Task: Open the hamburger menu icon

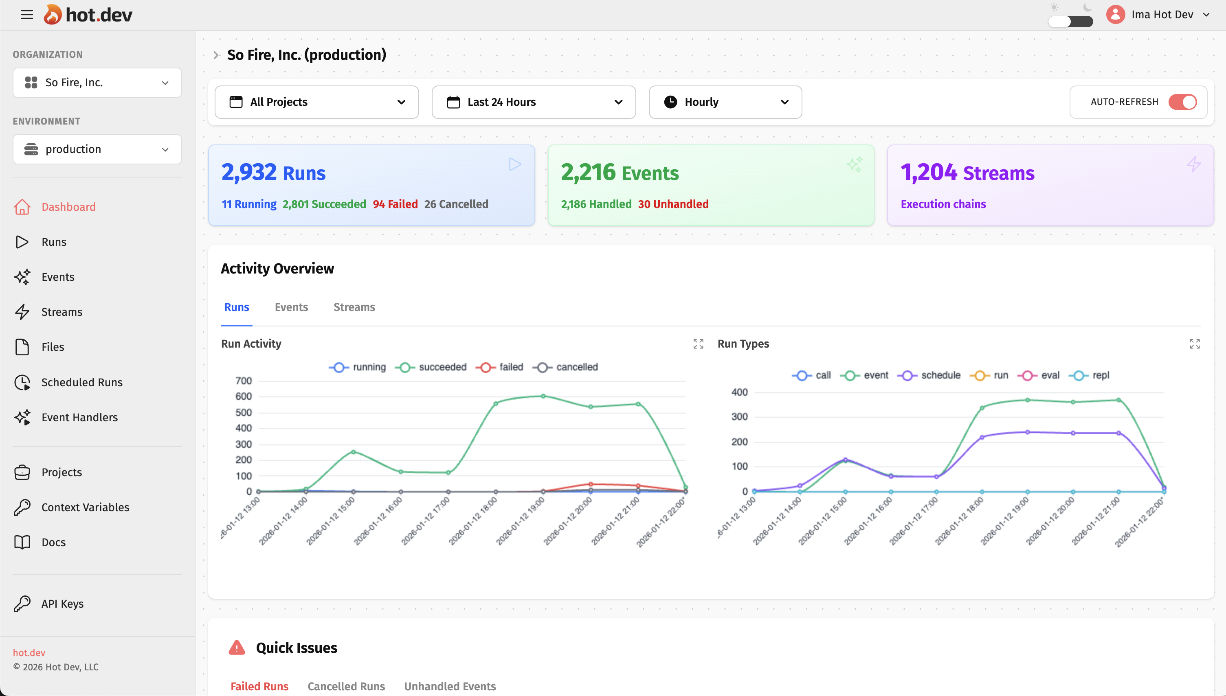Action: pos(27,14)
